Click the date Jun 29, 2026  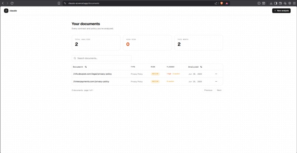(195, 82)
